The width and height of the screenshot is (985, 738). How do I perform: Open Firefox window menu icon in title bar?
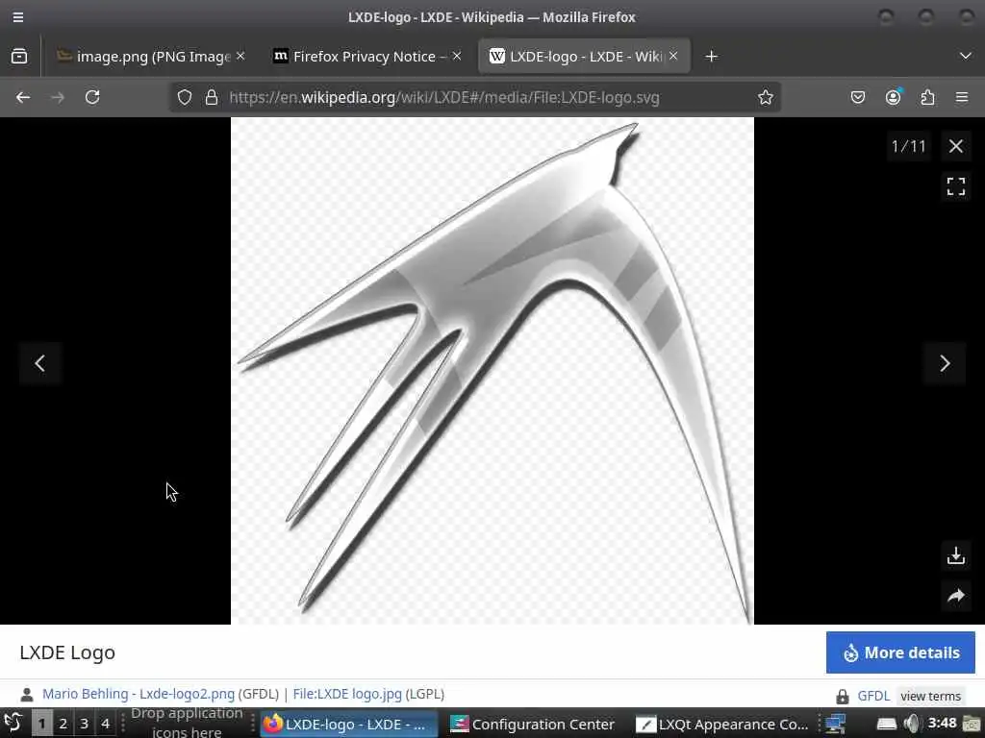point(18,17)
